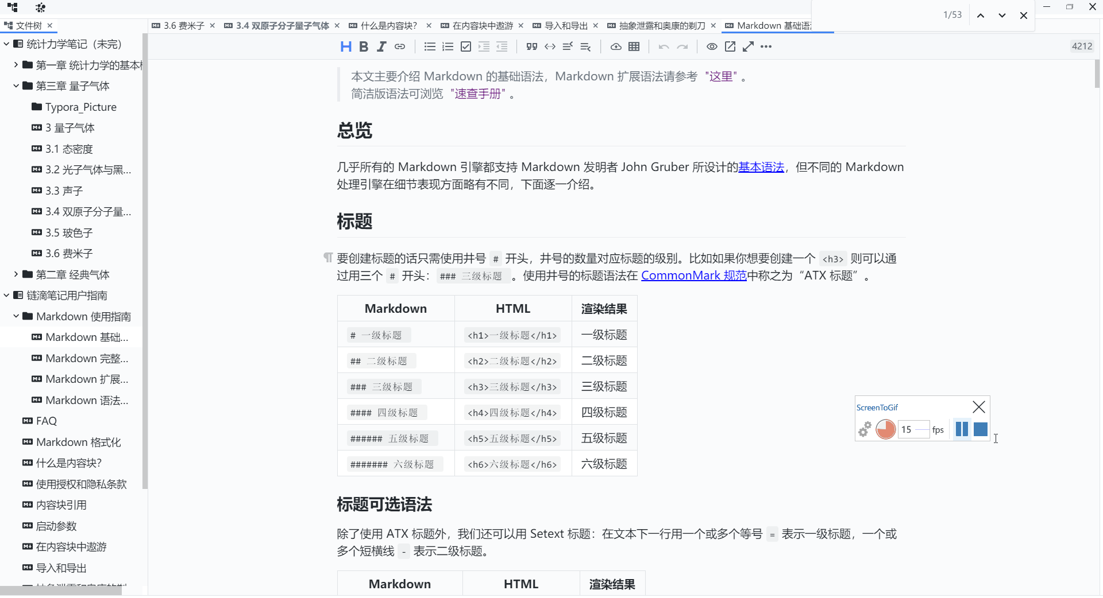Insert a task checkbox list
1103x598 pixels.
coord(466,47)
